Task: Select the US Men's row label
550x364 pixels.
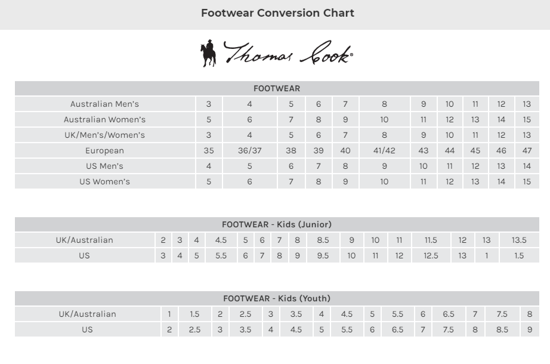Action: pyautogui.click(x=104, y=166)
